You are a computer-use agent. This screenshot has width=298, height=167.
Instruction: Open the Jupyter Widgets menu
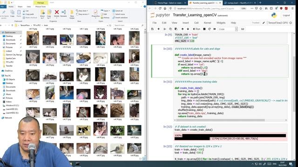coord(221,23)
